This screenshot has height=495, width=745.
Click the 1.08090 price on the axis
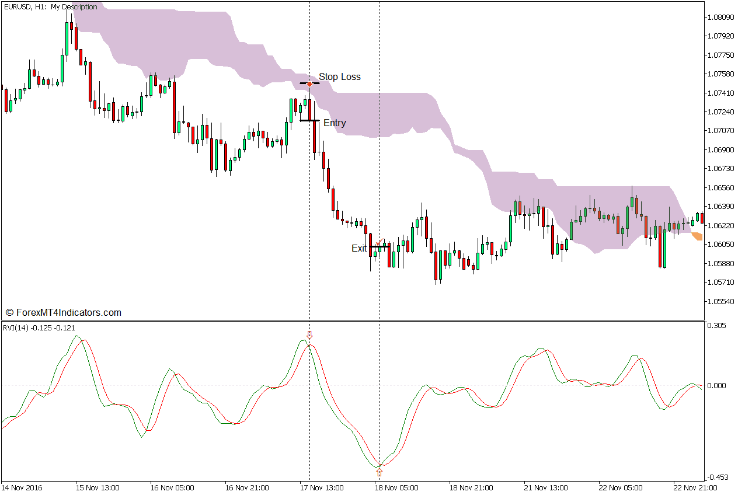point(720,17)
